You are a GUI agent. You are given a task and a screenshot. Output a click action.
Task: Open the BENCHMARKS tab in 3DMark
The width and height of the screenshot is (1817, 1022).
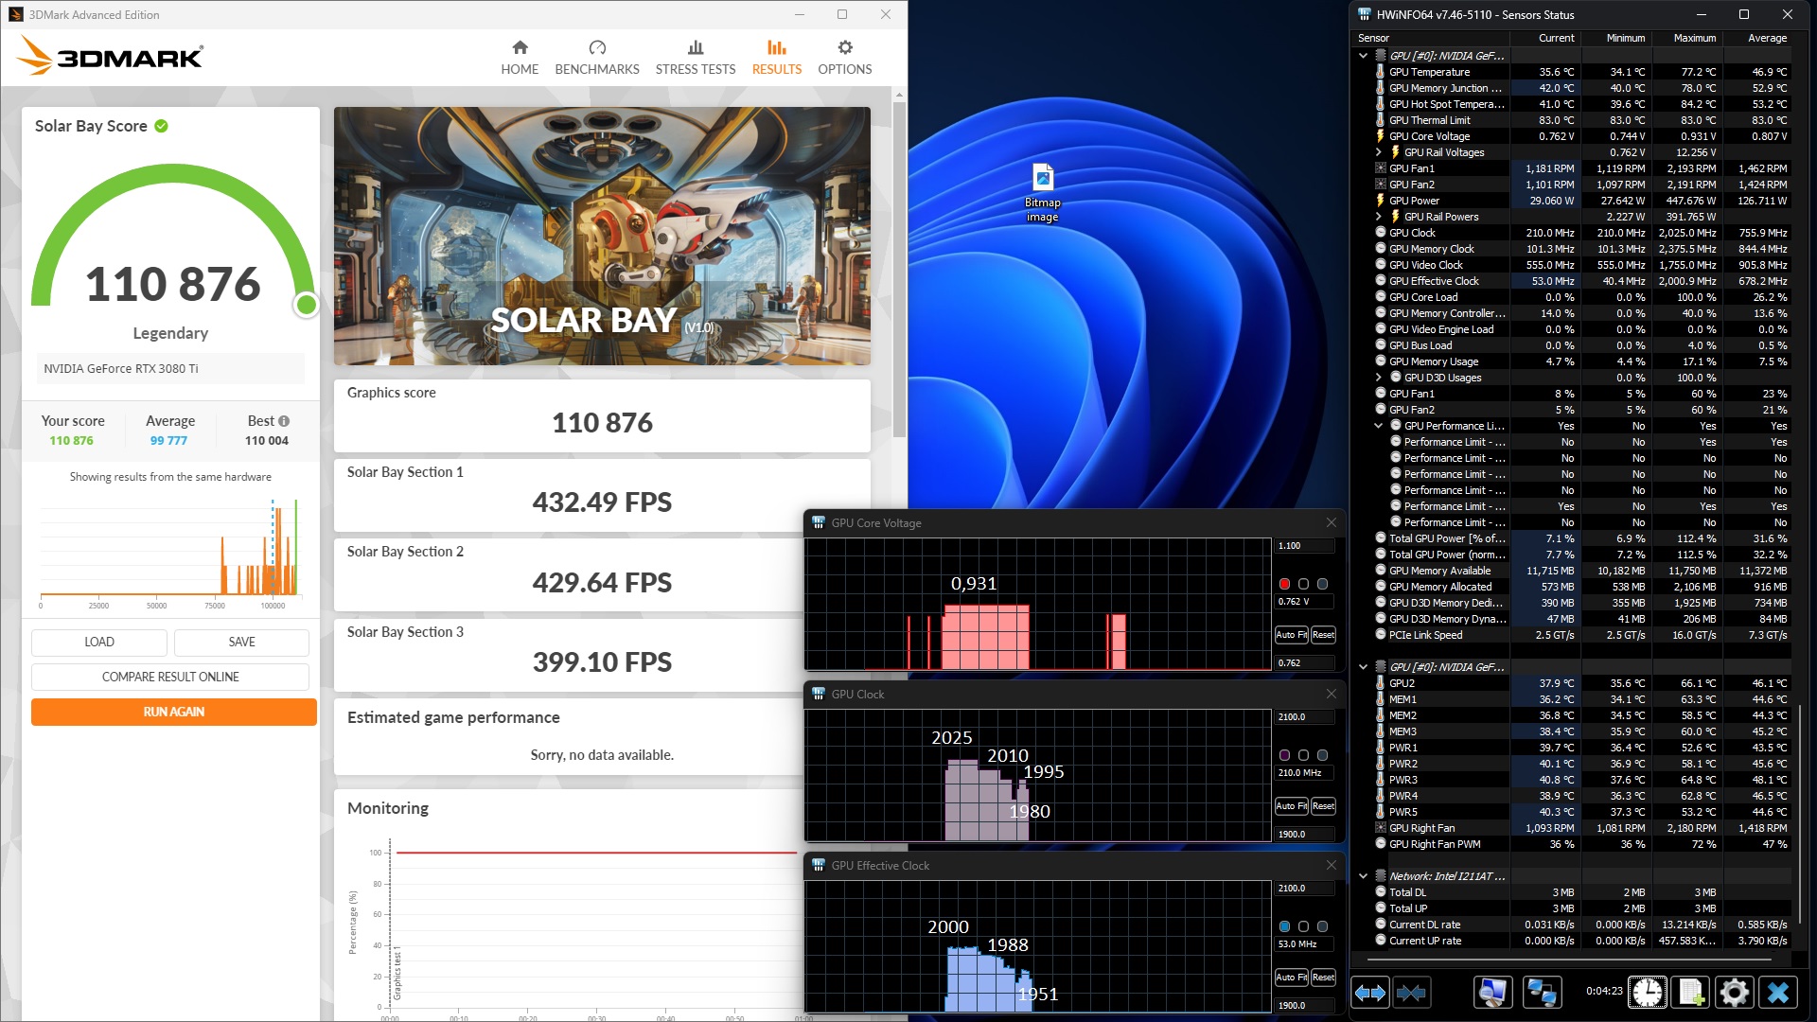[x=596, y=58]
